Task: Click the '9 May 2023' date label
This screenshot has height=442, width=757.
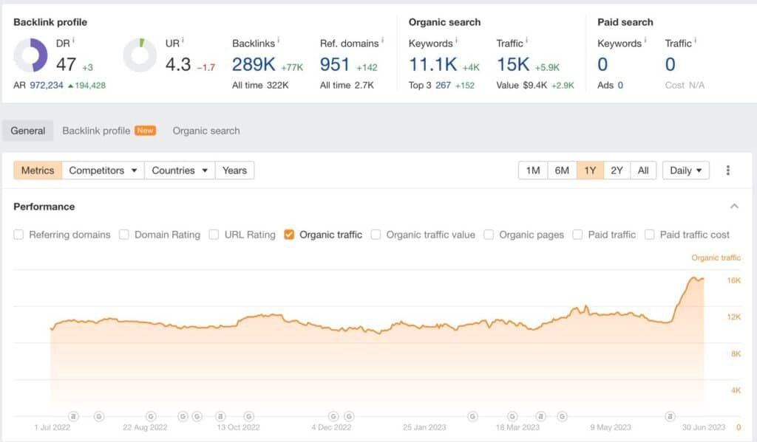Action: (x=610, y=427)
